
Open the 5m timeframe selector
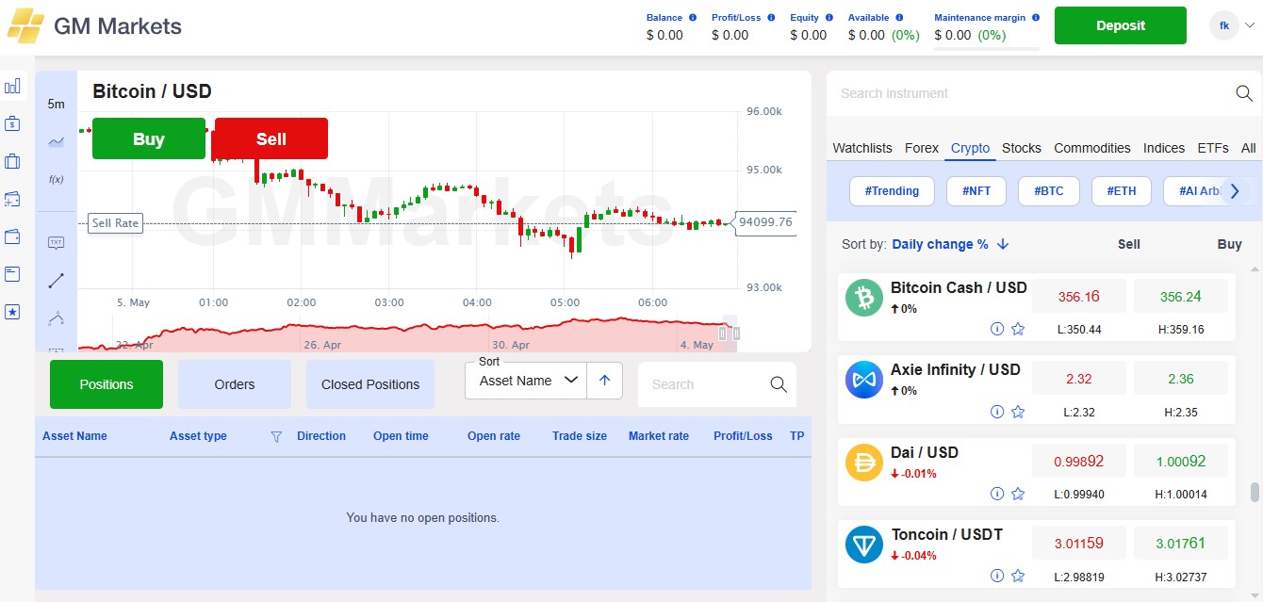pyautogui.click(x=56, y=104)
